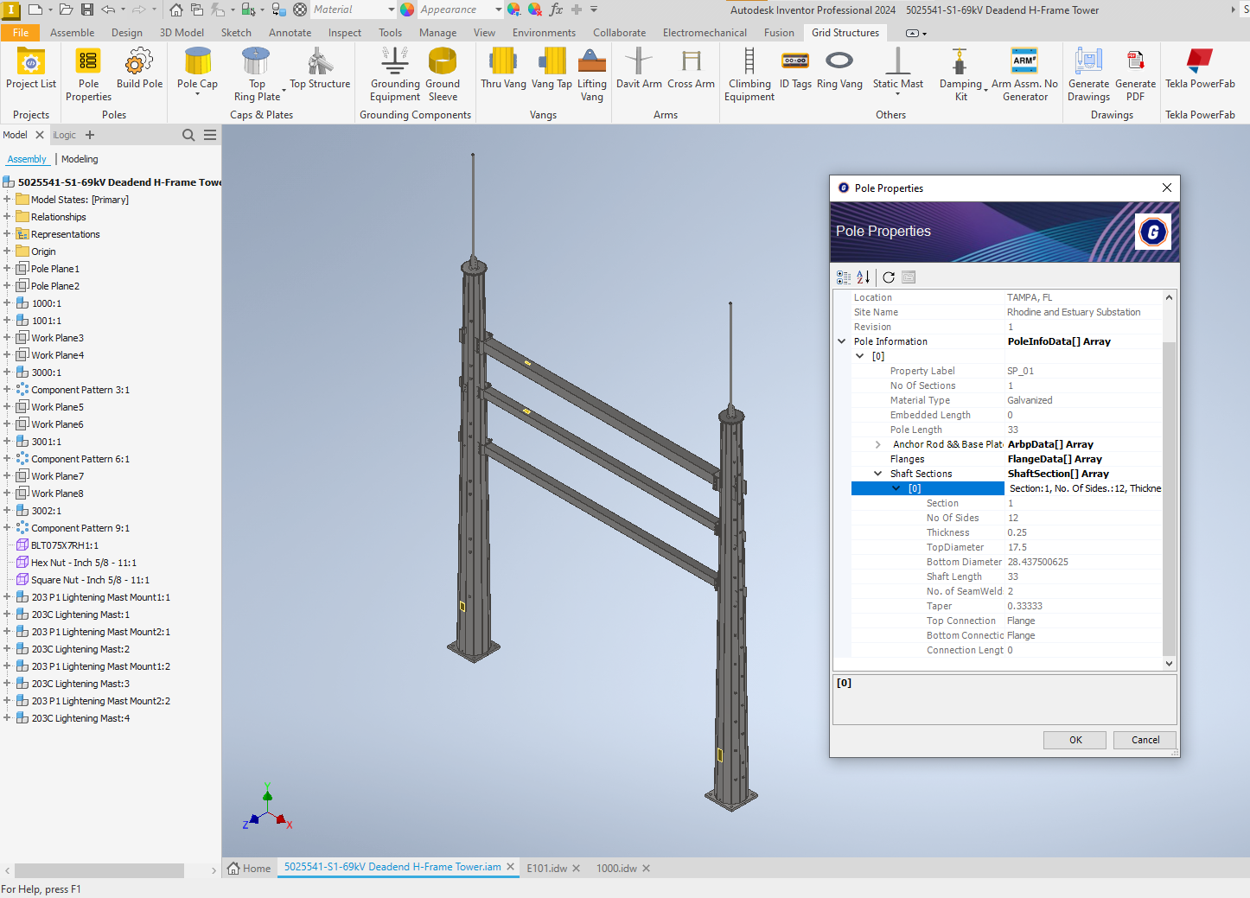
Task: Click OK in the Pole Properties dialog
Action: click(x=1075, y=740)
